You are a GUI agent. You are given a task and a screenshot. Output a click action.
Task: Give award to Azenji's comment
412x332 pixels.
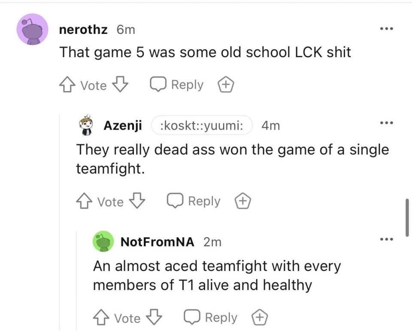(x=243, y=201)
